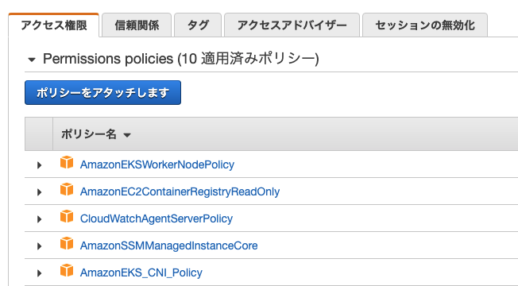
Task: Collapse the Permissions policies section
Action: 32,60
